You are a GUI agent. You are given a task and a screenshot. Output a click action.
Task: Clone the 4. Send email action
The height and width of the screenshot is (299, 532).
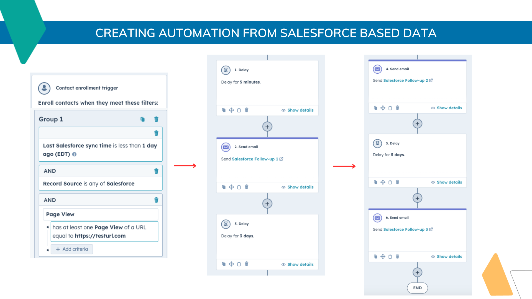pos(375,108)
